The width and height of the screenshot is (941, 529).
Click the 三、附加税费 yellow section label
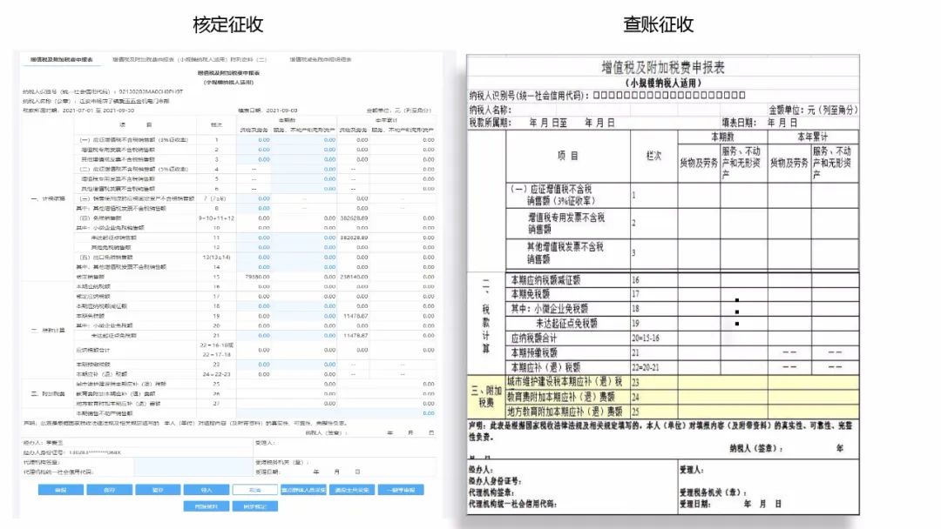point(486,397)
